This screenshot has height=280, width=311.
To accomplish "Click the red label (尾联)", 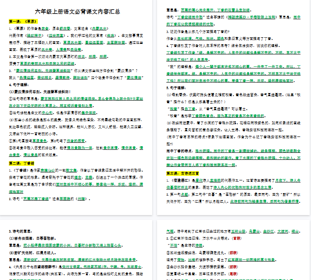I will [233, 274].
